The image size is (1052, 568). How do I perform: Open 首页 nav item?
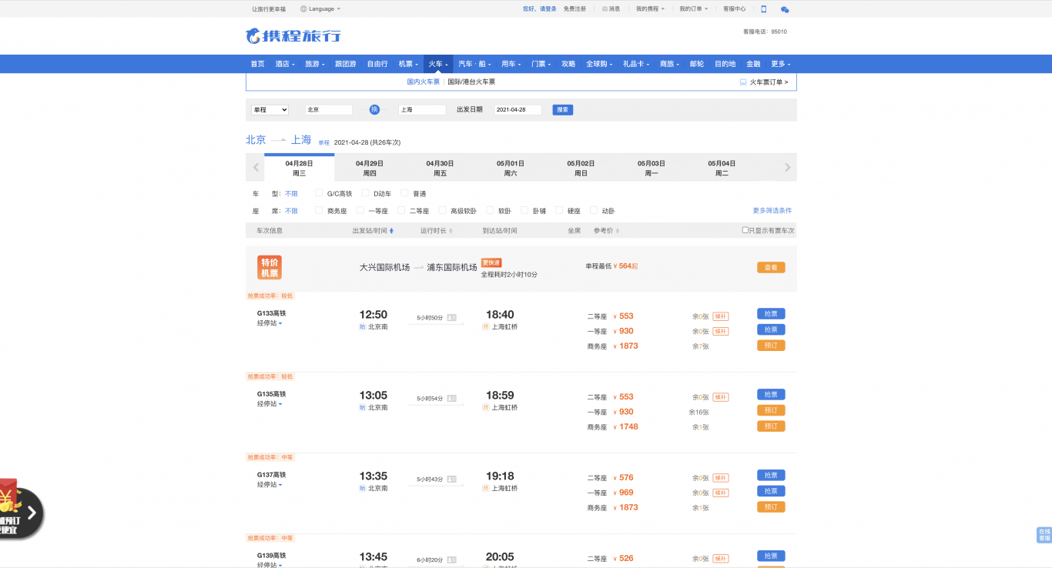tap(257, 64)
